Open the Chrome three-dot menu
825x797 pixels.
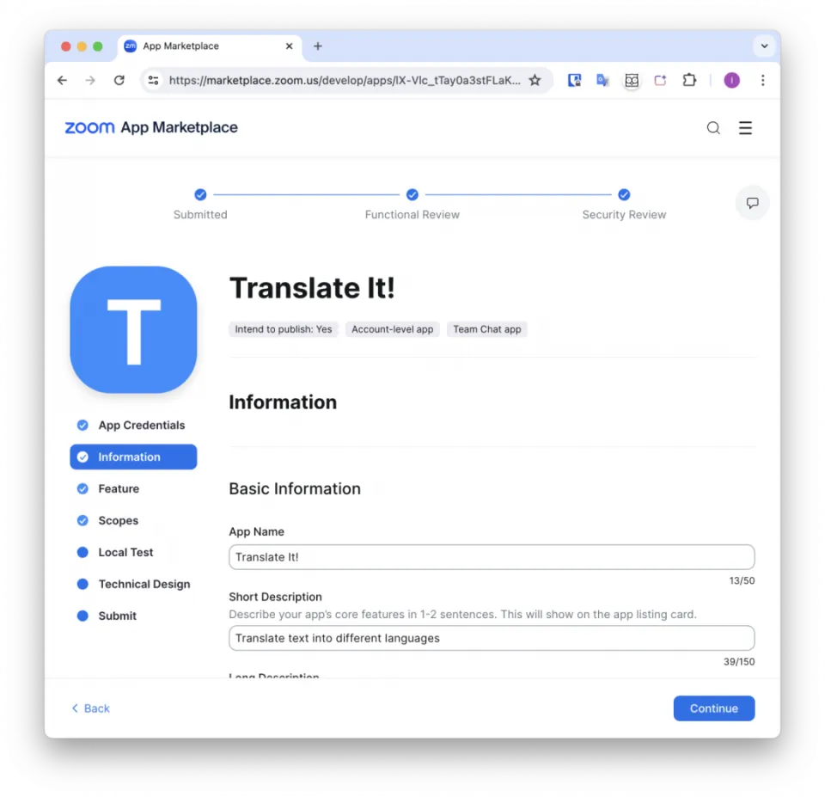tap(762, 80)
